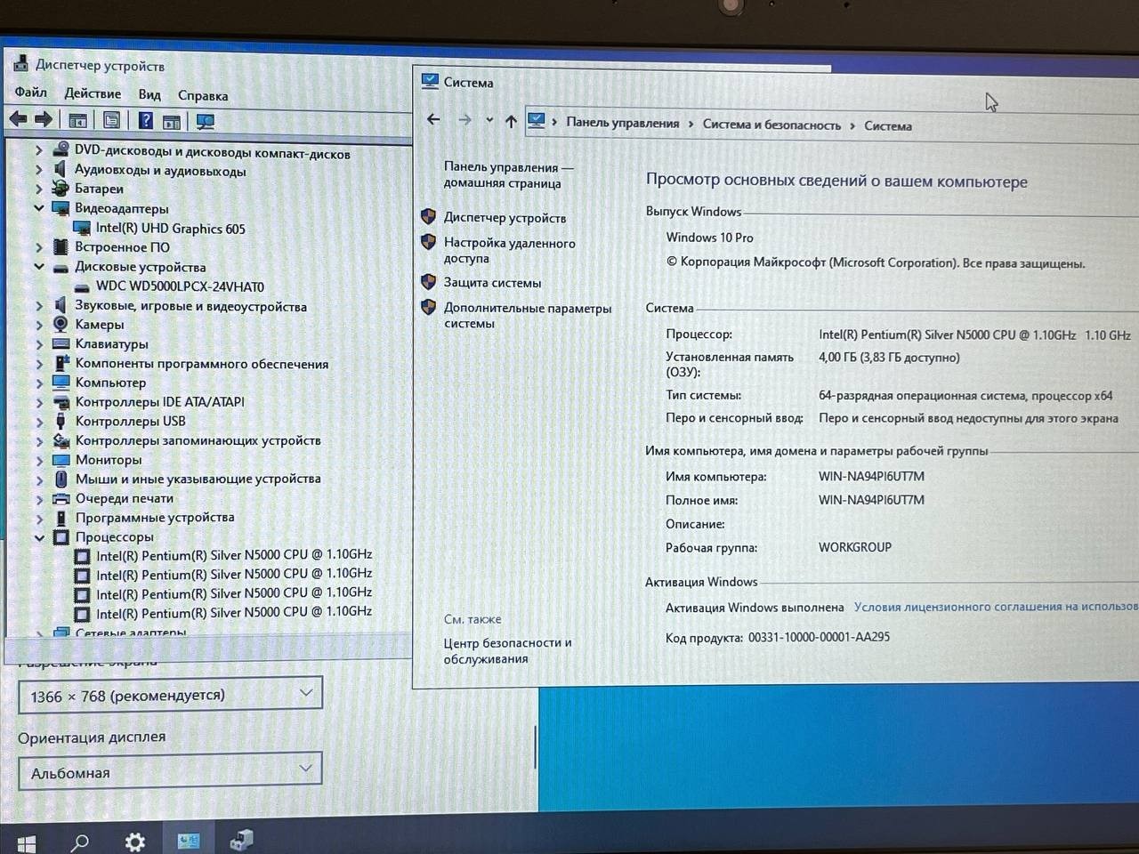
Task: Open Защита системы link
Action: [x=492, y=282]
